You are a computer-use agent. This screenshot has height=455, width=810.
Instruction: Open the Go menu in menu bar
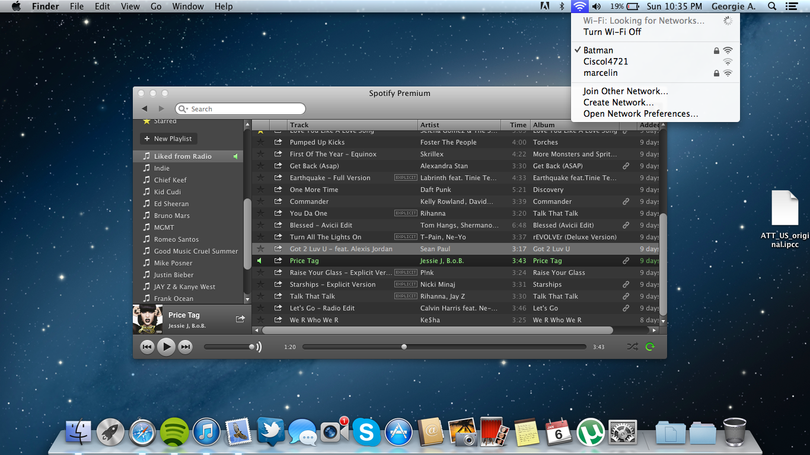pyautogui.click(x=156, y=7)
